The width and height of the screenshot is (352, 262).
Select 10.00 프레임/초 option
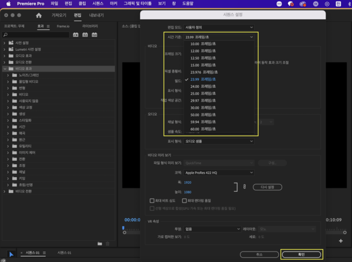(x=203, y=44)
